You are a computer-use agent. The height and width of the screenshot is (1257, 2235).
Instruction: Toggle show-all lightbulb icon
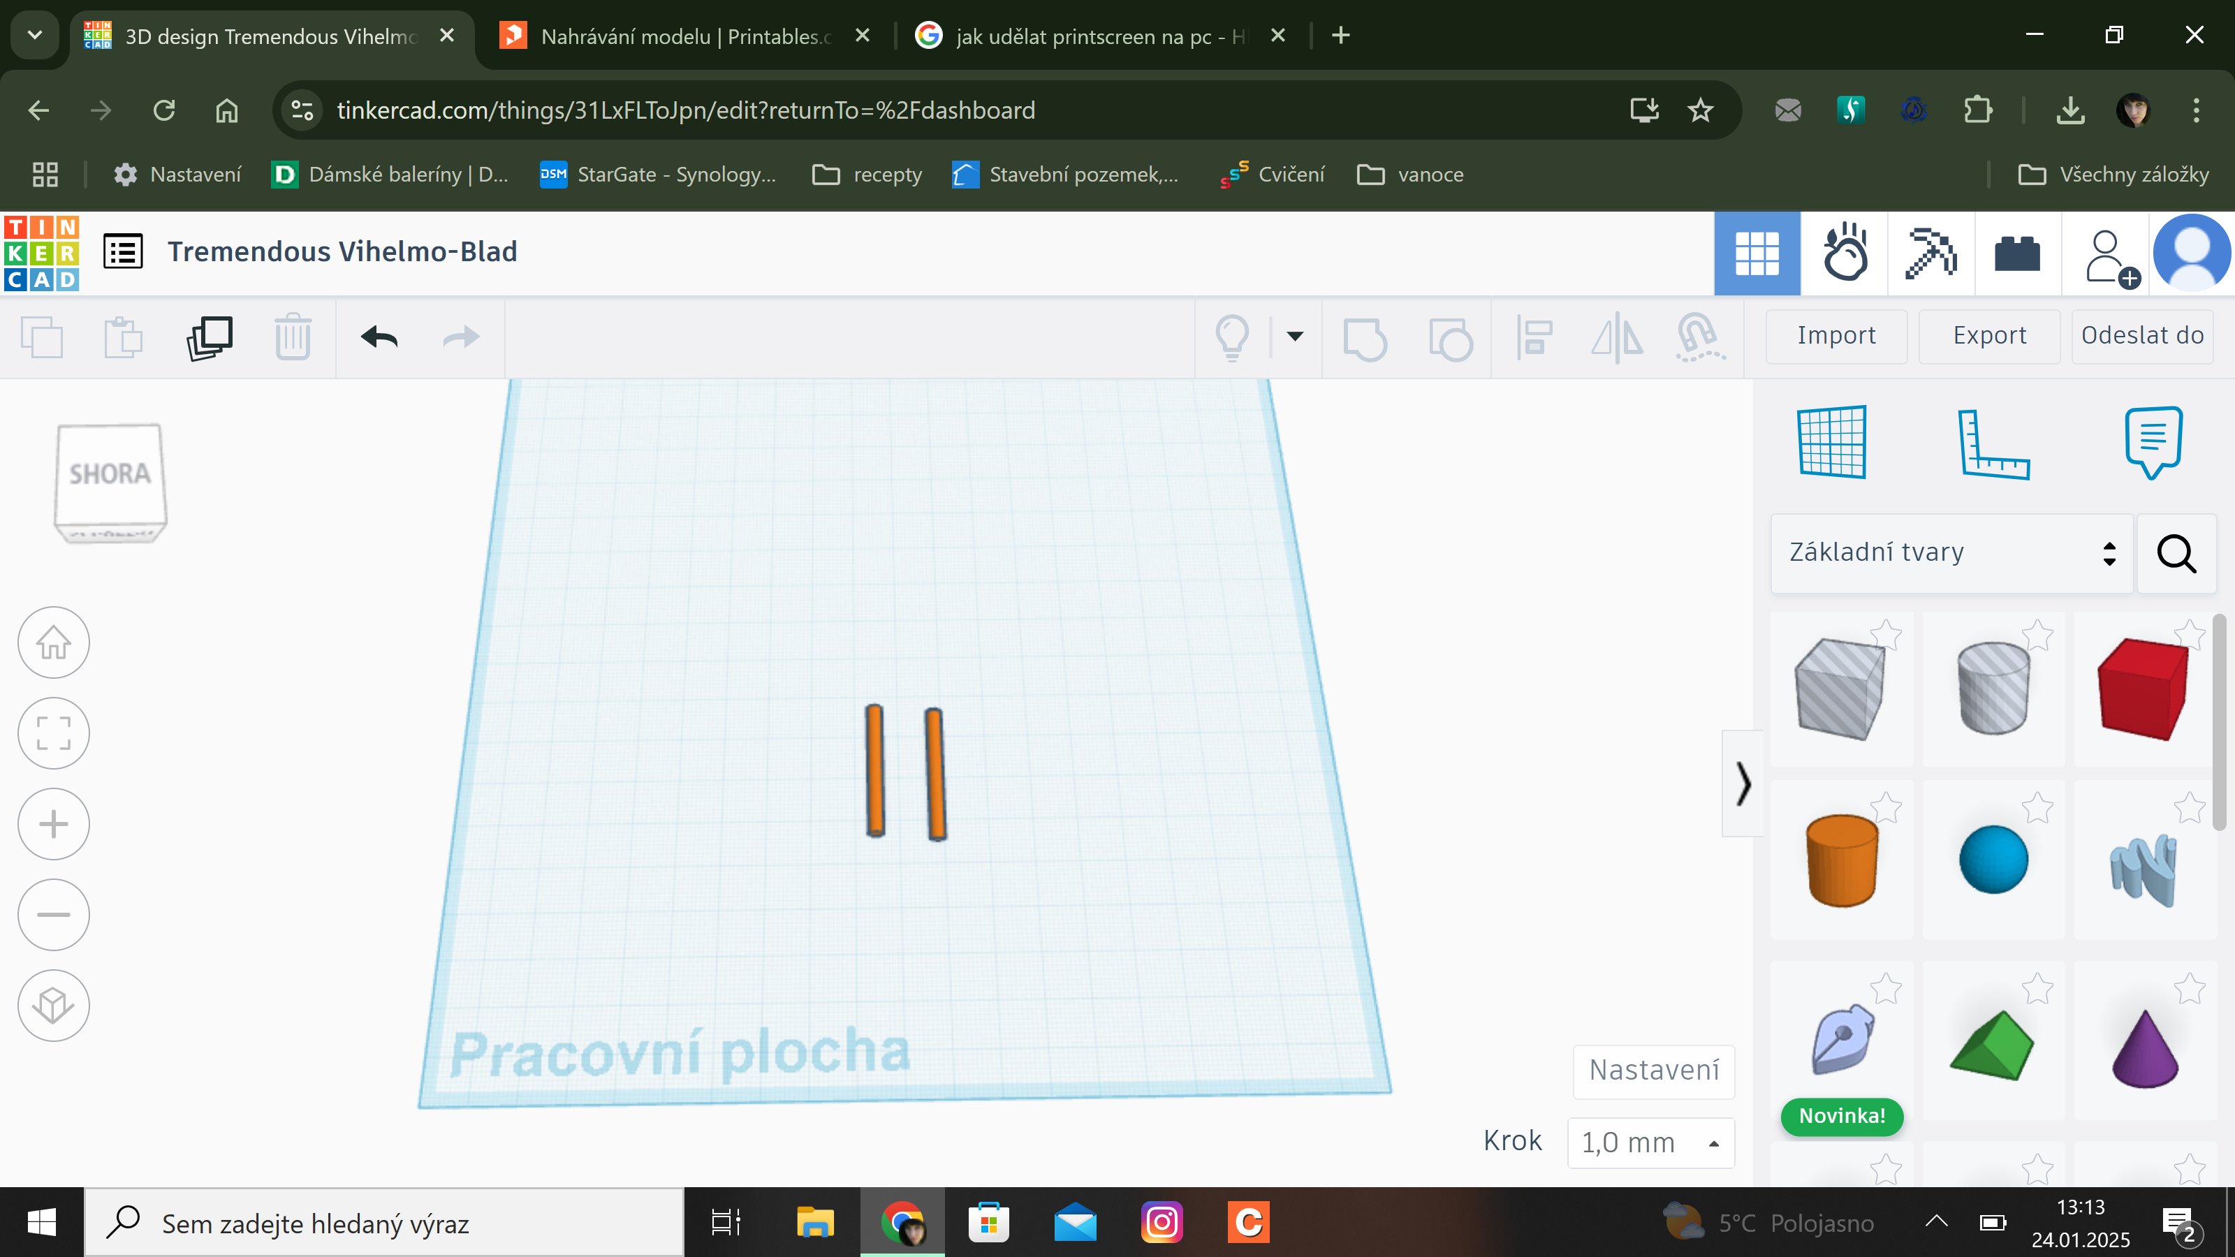(1232, 337)
